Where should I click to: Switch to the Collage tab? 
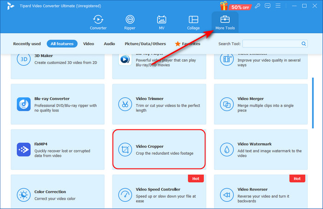(193, 23)
